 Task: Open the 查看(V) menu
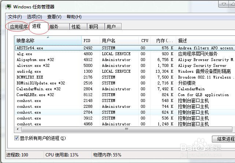(54, 16)
